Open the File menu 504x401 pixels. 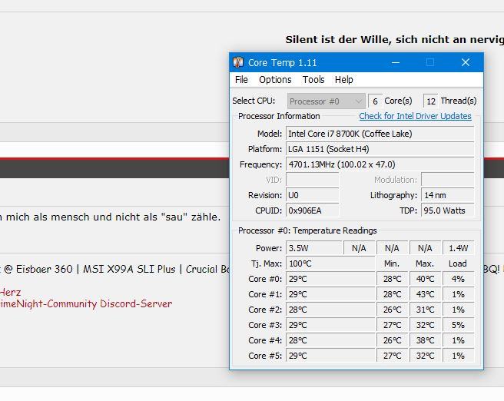click(241, 80)
